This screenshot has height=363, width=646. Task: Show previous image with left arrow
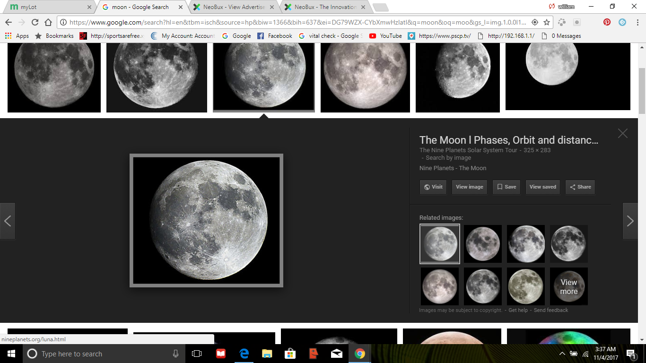8,221
